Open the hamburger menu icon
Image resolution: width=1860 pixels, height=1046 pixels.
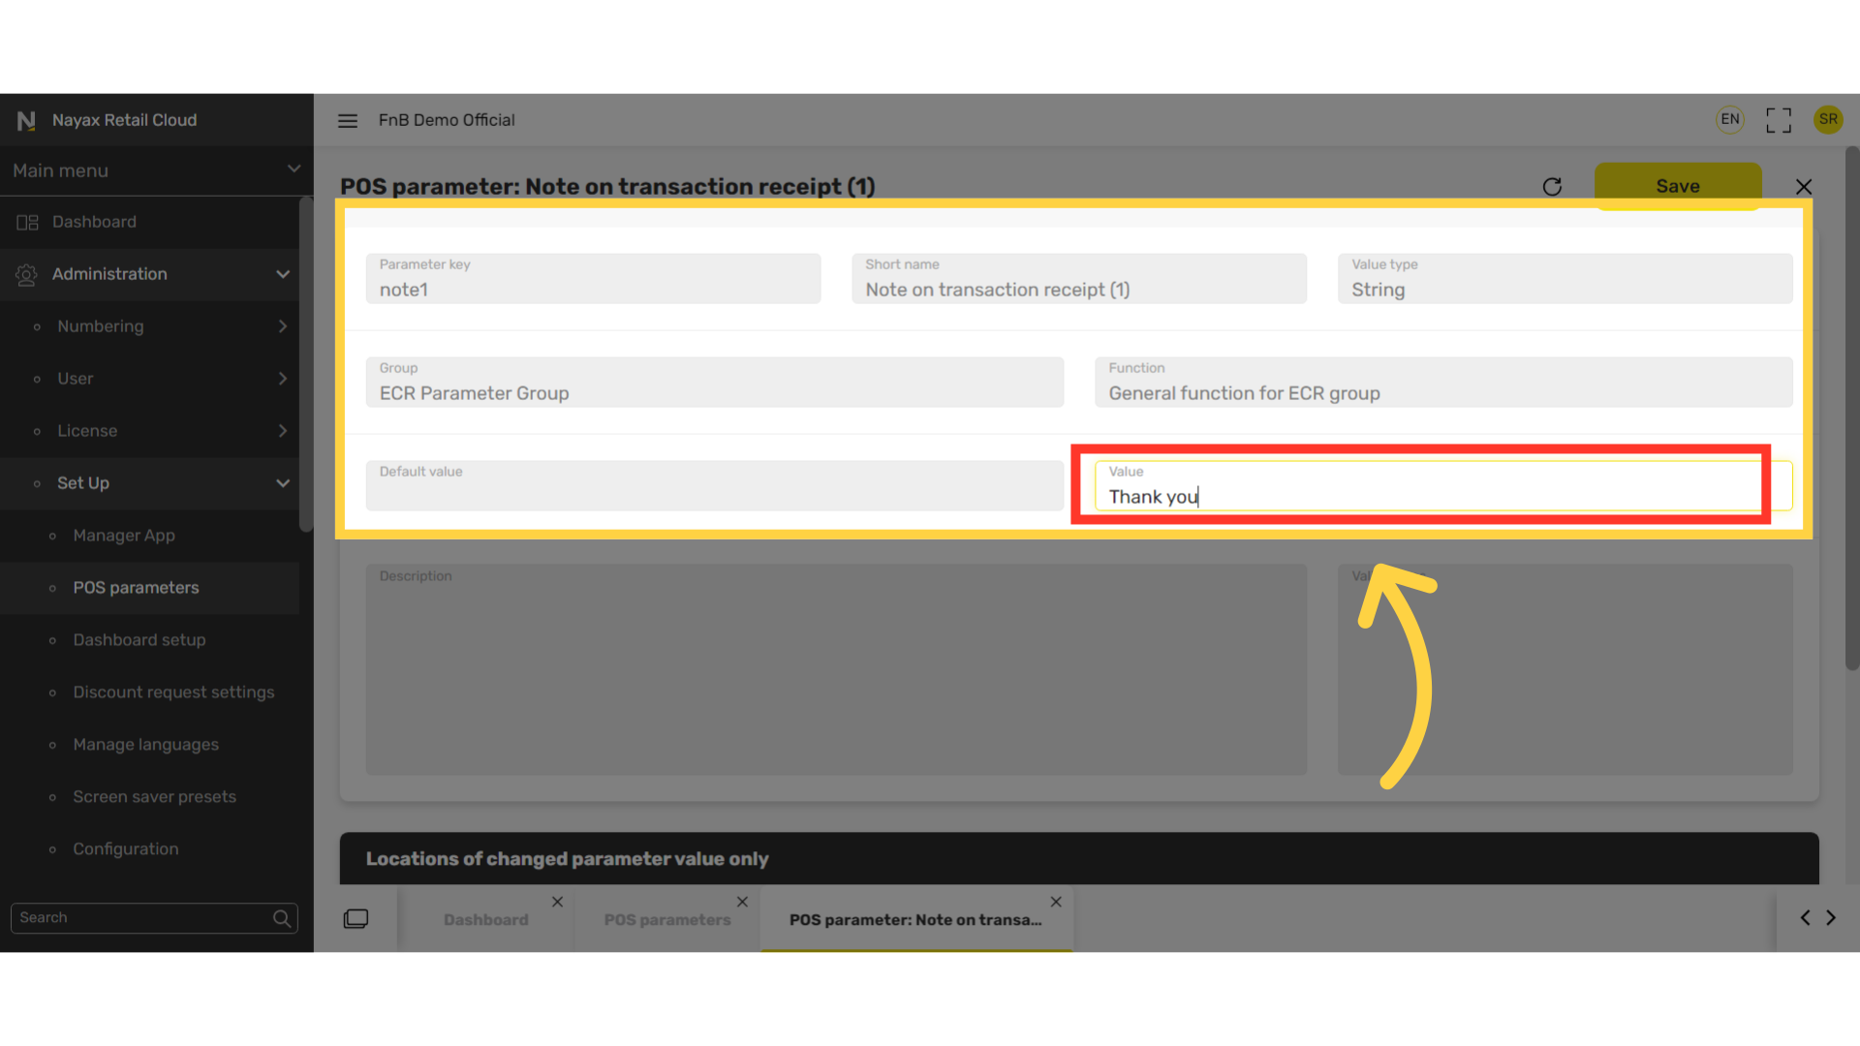pyautogui.click(x=348, y=120)
